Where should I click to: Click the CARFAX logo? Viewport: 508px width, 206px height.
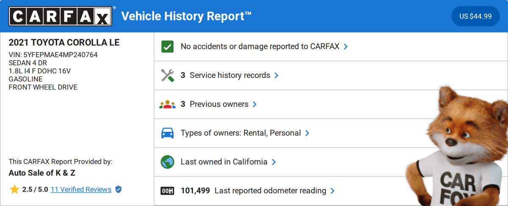pyautogui.click(x=61, y=17)
